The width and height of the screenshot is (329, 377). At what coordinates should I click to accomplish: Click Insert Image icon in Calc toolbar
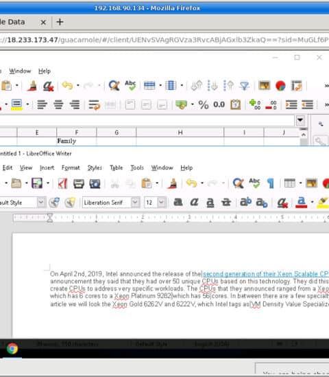click(x=264, y=85)
